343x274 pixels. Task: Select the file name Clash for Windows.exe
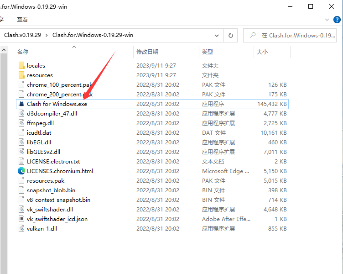[x=57, y=104]
